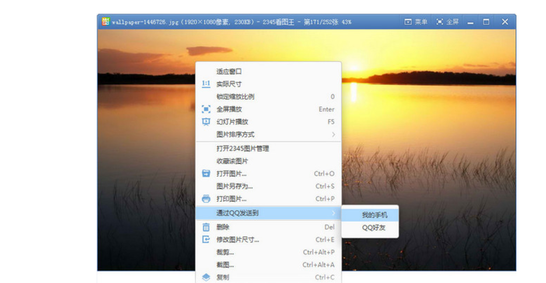This screenshot has height=283, width=546.
Task: Choose 图片另存为 save as entry
Action: click(x=235, y=186)
